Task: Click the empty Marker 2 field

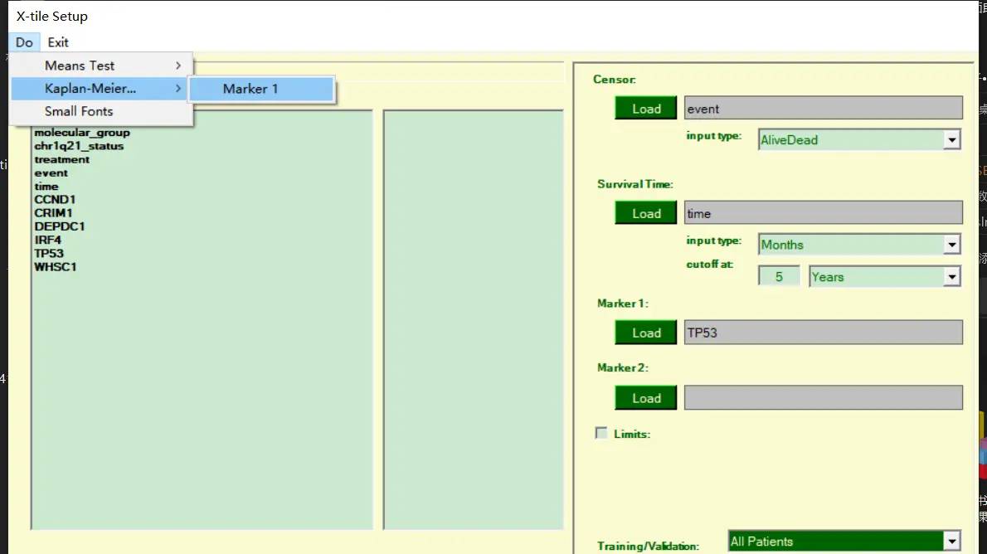Action: pos(823,398)
